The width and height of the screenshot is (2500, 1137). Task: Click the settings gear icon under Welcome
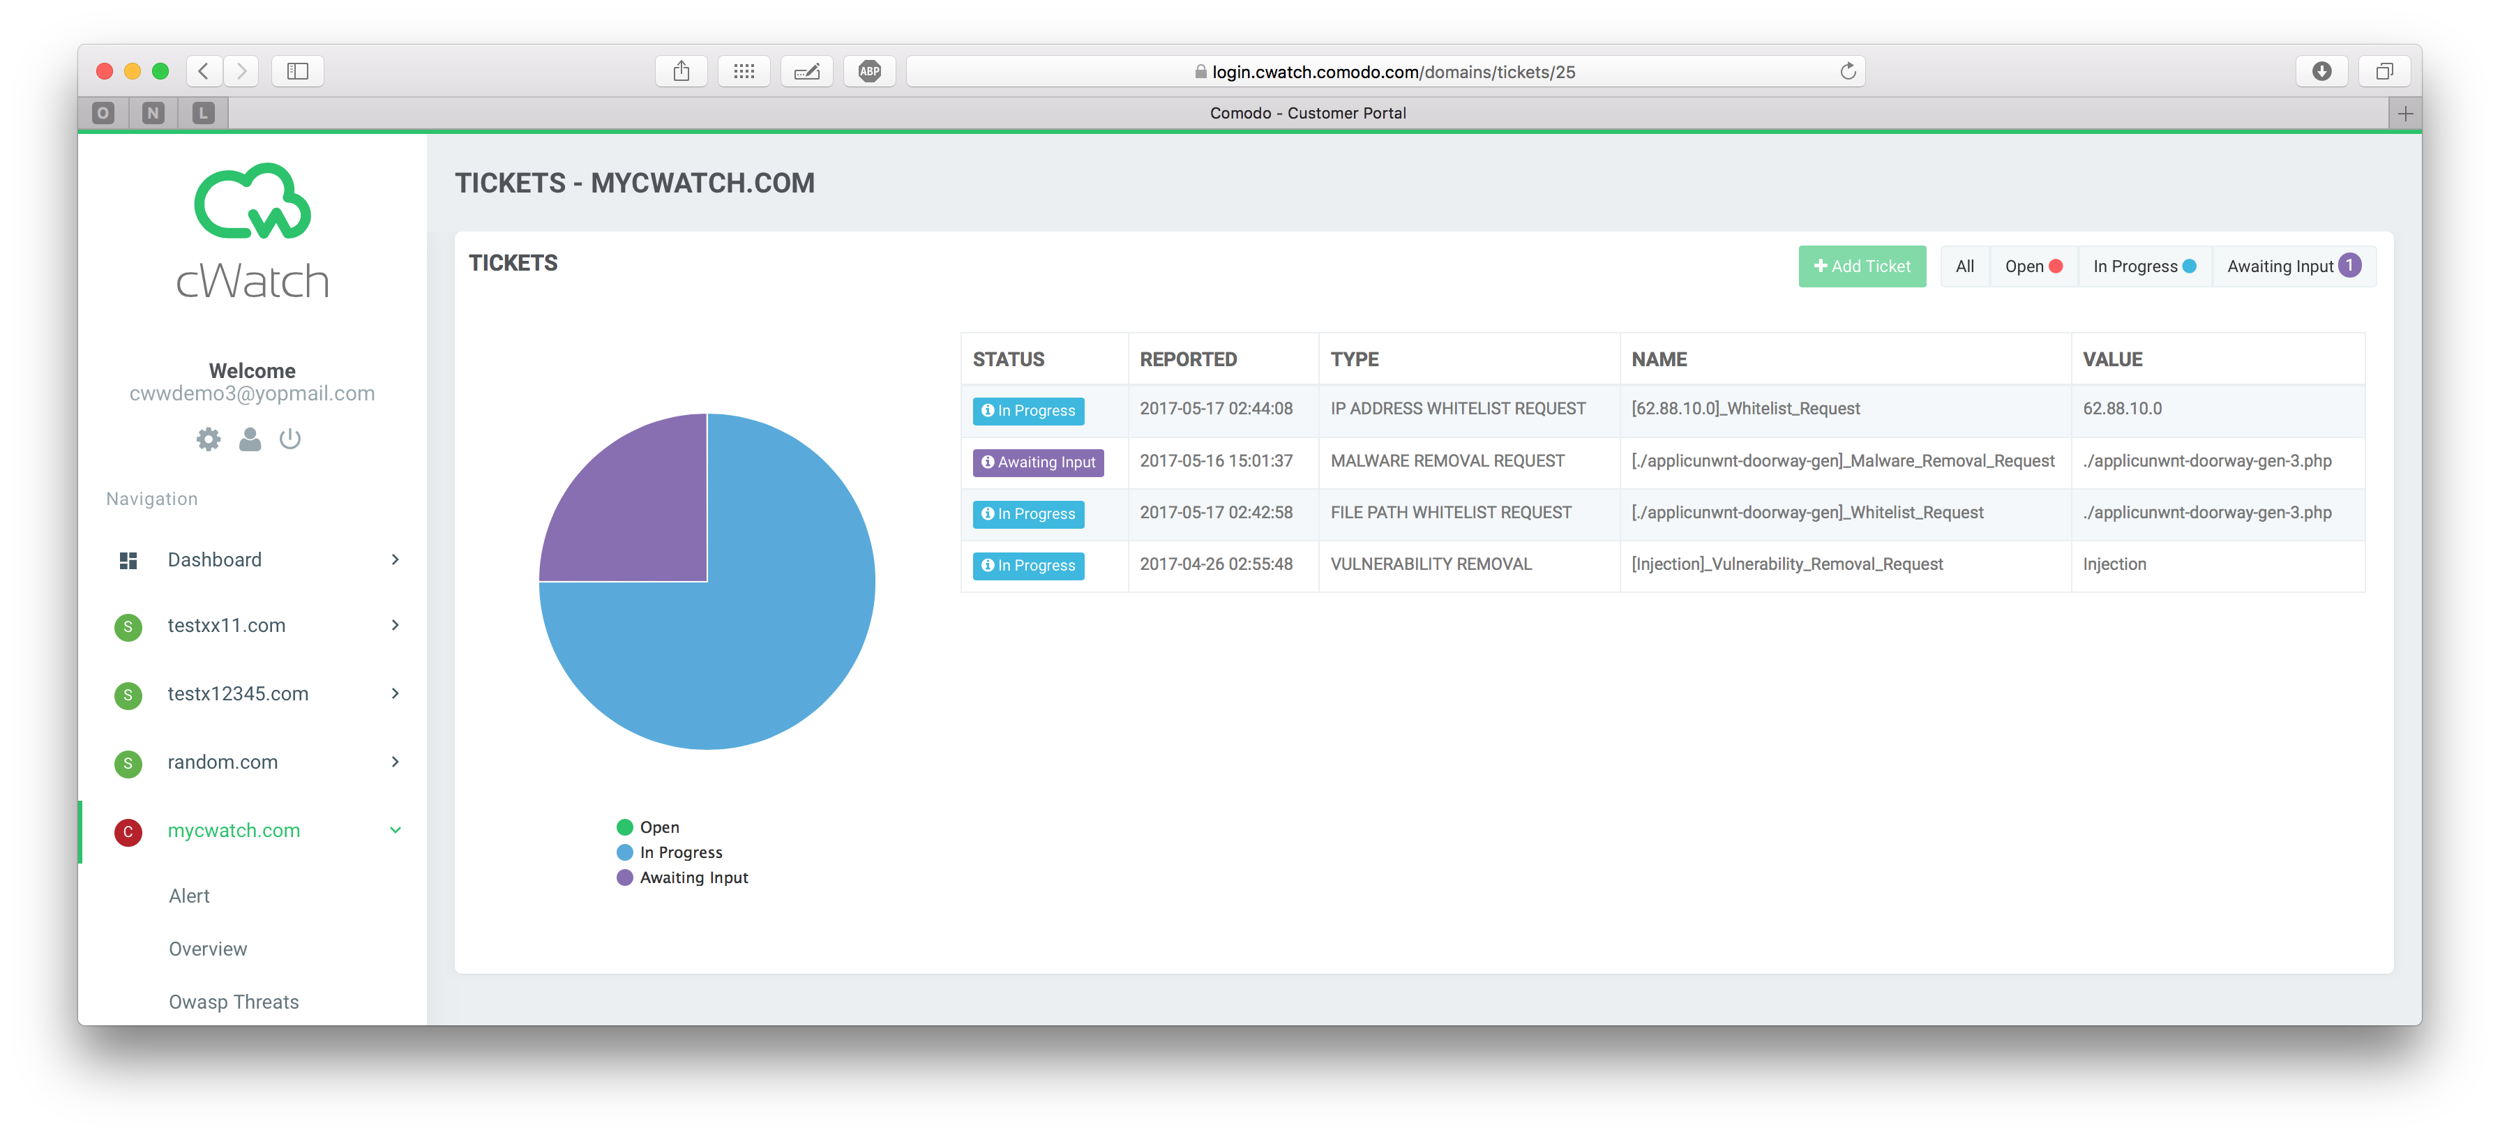208,439
